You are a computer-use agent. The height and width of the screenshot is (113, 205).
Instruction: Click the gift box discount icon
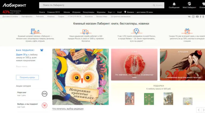click(x=187, y=31)
